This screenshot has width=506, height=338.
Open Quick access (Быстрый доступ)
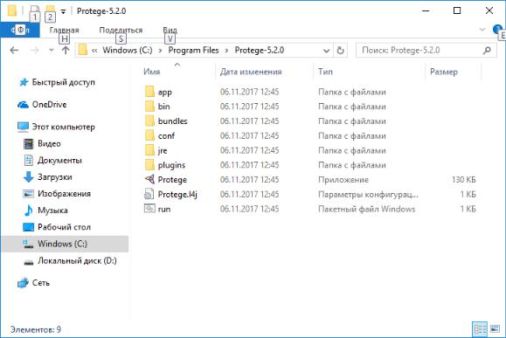coord(63,82)
